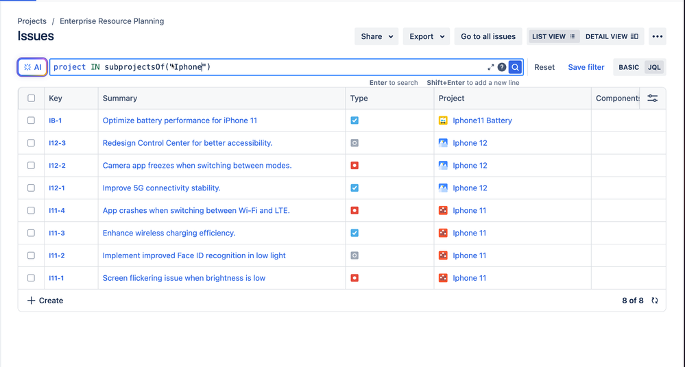Open 'Camera app freezes when switching between modes.'
The height and width of the screenshot is (367, 685).
point(197,166)
